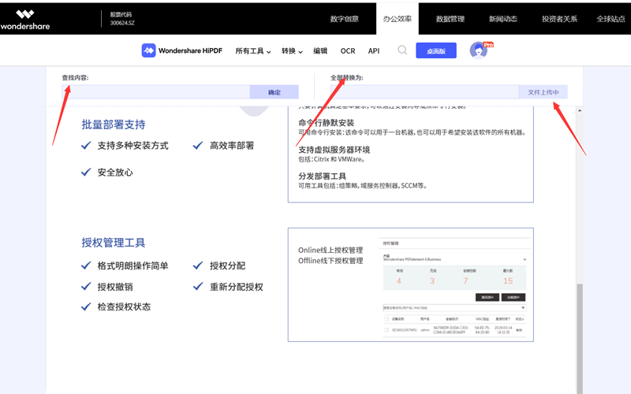Click the HiPDF logo icon

(148, 50)
